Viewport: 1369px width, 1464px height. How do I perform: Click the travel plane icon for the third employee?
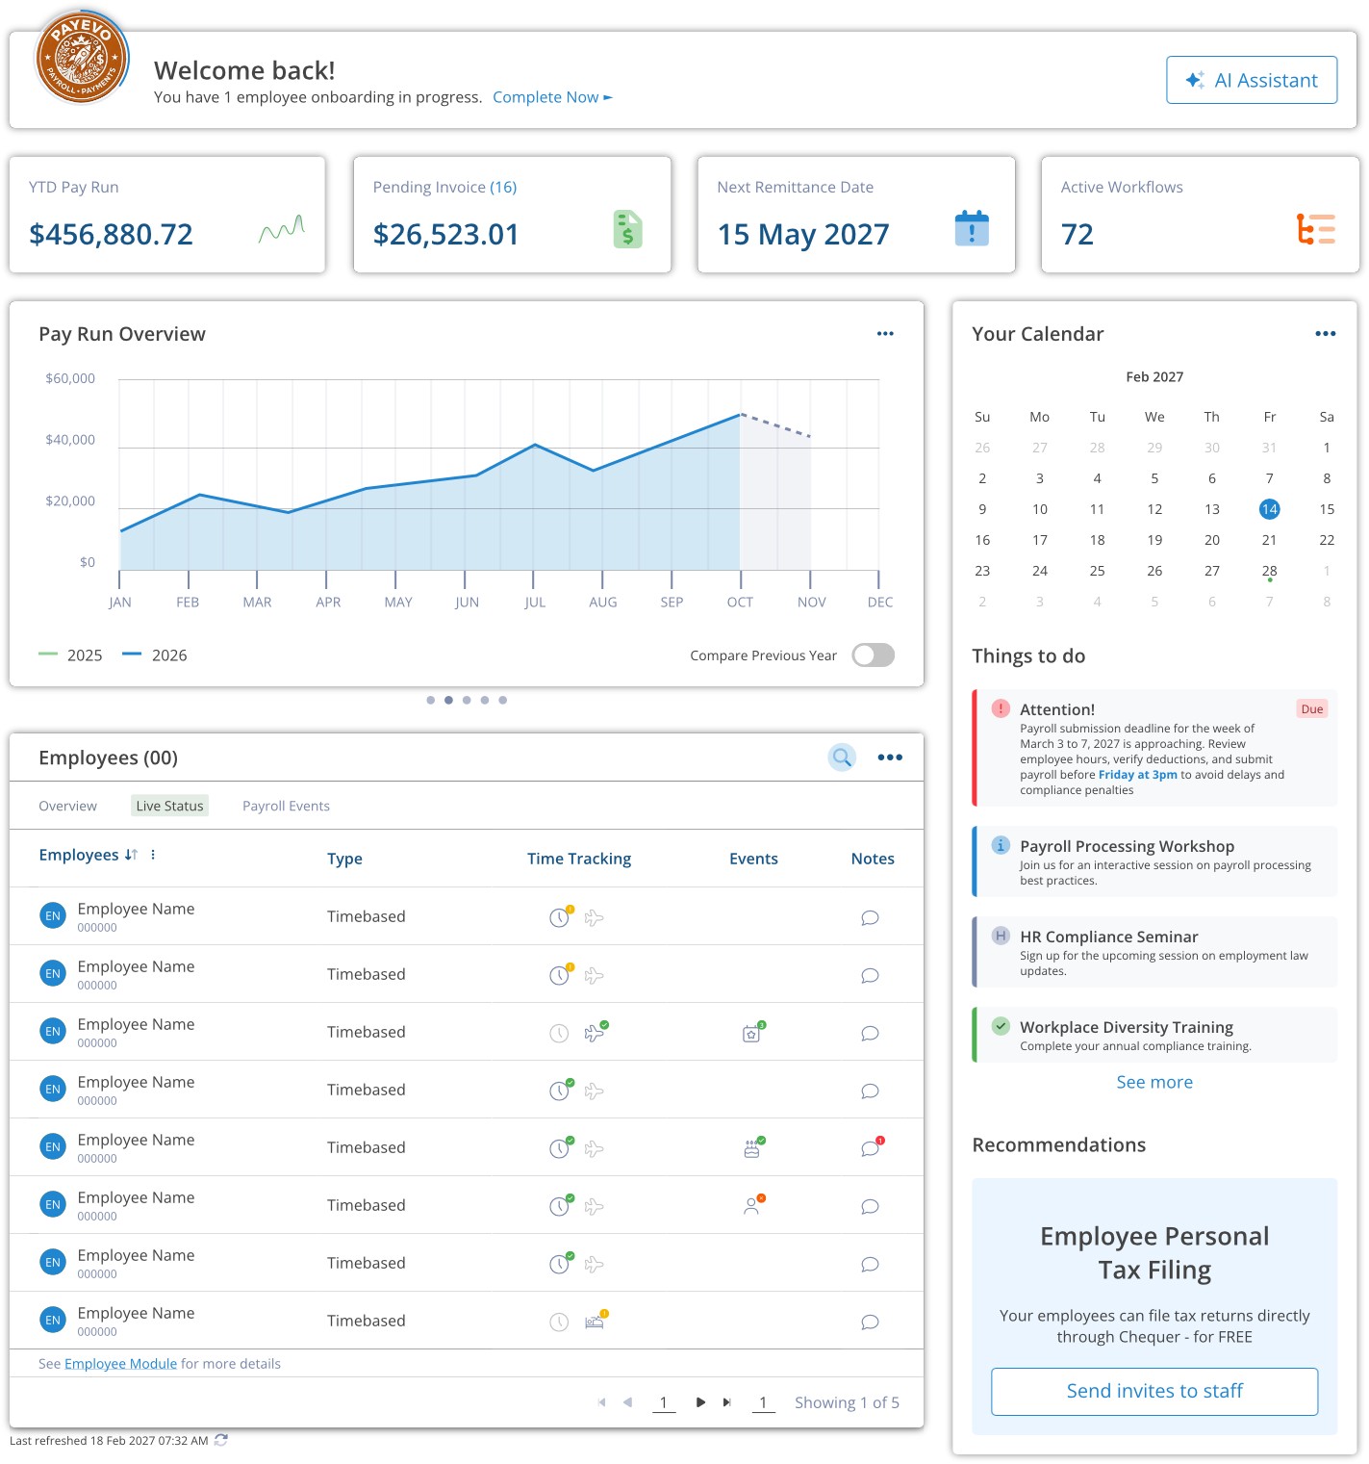click(x=595, y=1031)
